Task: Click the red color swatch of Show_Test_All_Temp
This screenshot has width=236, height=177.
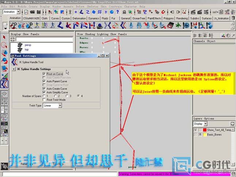Action: (x=205, y=130)
